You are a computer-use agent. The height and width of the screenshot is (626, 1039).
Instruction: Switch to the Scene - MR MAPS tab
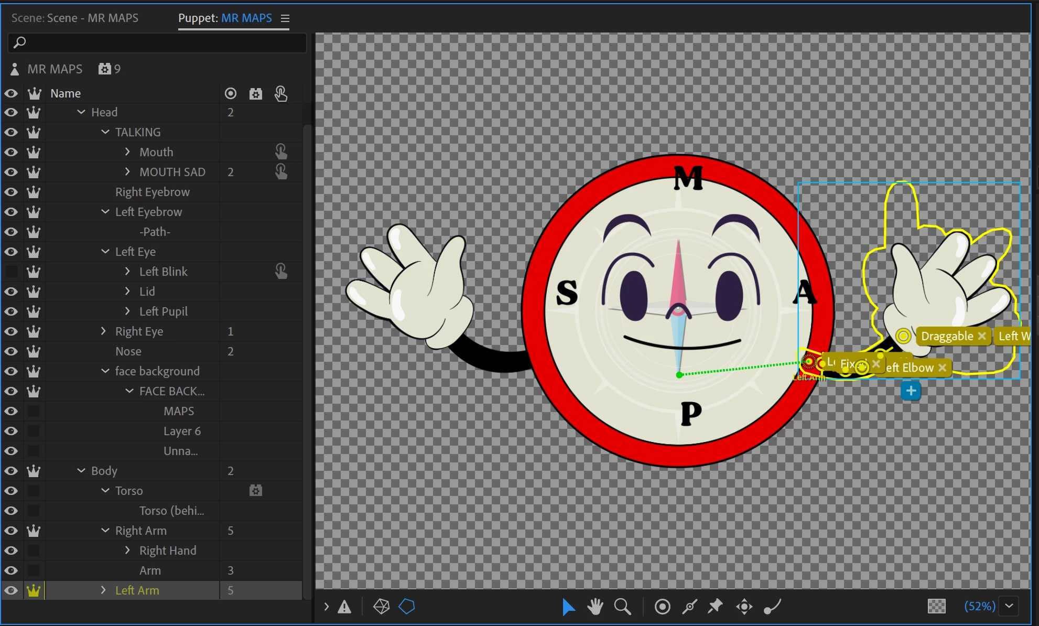pos(75,18)
